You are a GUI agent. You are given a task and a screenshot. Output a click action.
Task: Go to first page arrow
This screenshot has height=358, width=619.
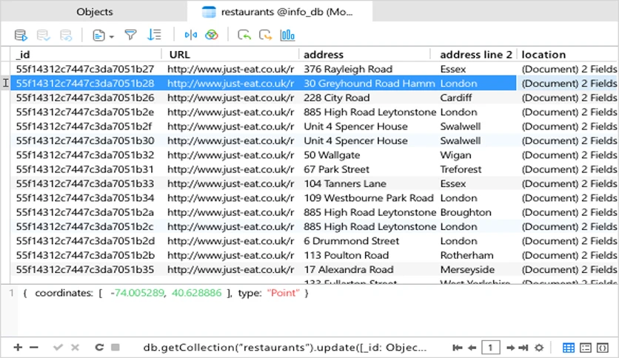(x=458, y=348)
